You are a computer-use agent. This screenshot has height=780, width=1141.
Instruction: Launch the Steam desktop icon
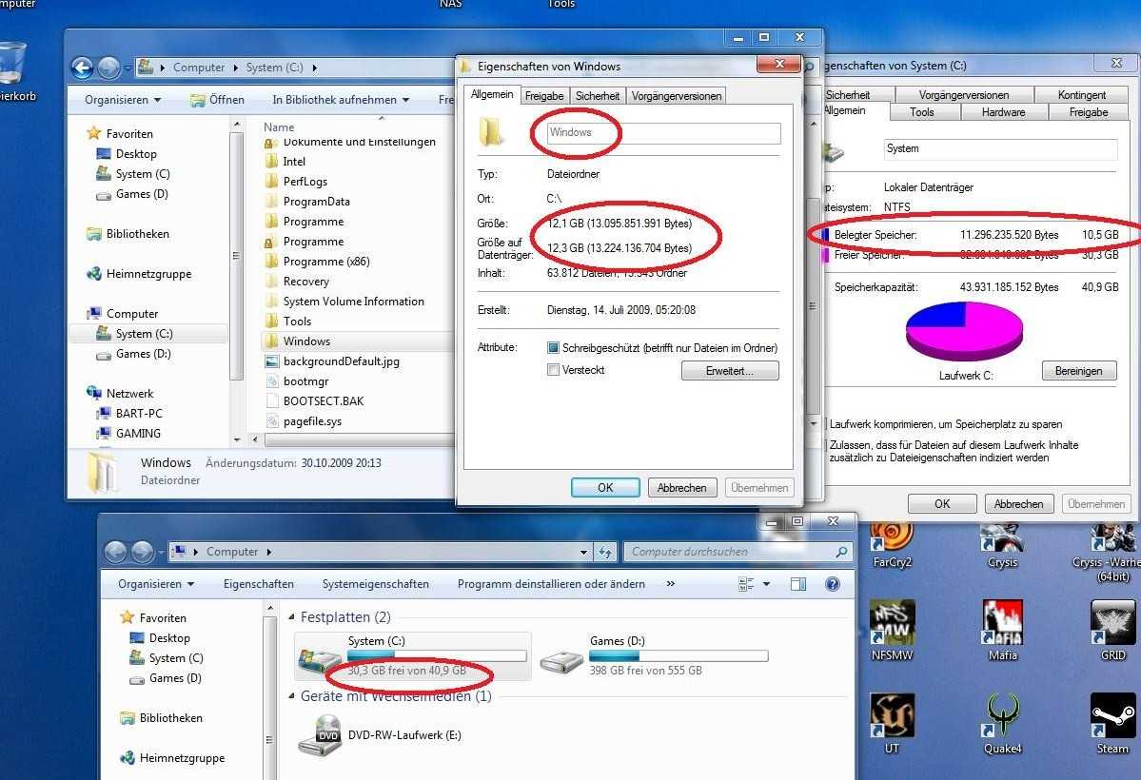(1112, 723)
